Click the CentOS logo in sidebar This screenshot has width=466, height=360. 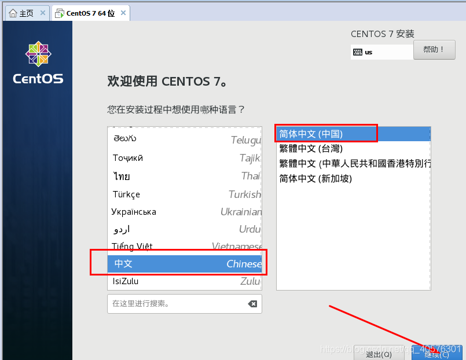point(38,63)
